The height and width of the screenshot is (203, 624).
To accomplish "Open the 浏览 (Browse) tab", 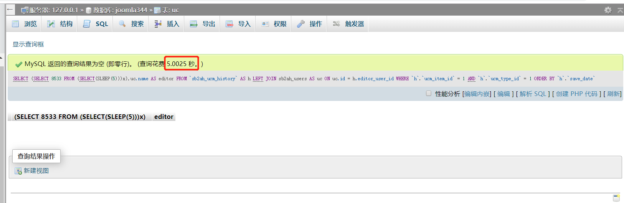I will (x=25, y=24).
